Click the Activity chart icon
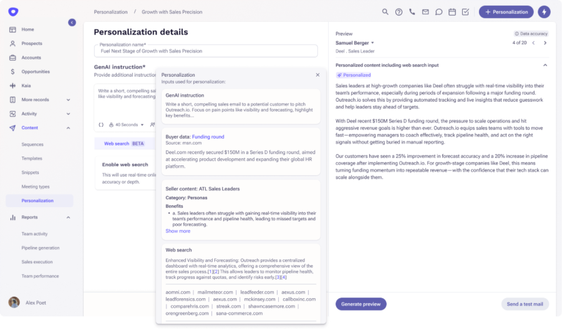This screenshot has height=330, width=562. pyautogui.click(x=12, y=114)
